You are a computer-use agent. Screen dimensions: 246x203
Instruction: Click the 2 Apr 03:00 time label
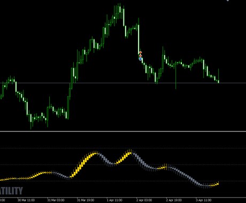coord(144,200)
